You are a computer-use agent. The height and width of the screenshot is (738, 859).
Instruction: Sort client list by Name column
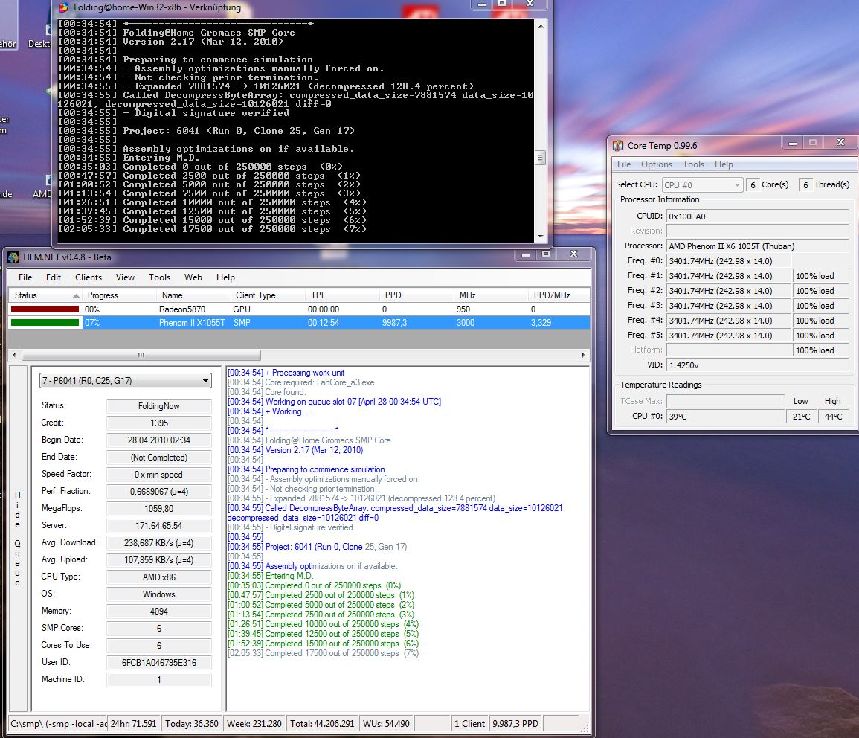[x=193, y=295]
